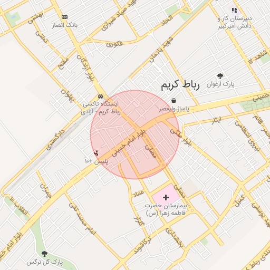This screenshot has width=270, height=270.
Task: Click the پارک ارغوان text label
Action: tap(220, 84)
